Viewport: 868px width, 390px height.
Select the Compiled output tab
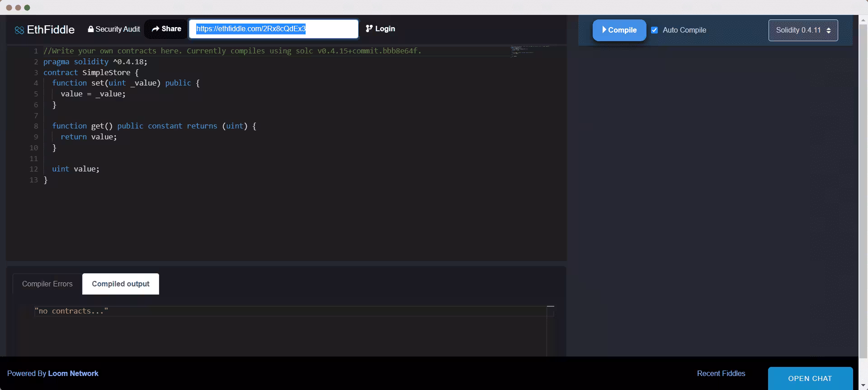(121, 284)
